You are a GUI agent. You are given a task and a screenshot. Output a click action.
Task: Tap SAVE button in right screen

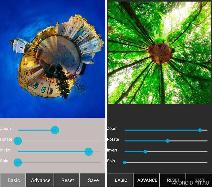[x=199, y=180]
